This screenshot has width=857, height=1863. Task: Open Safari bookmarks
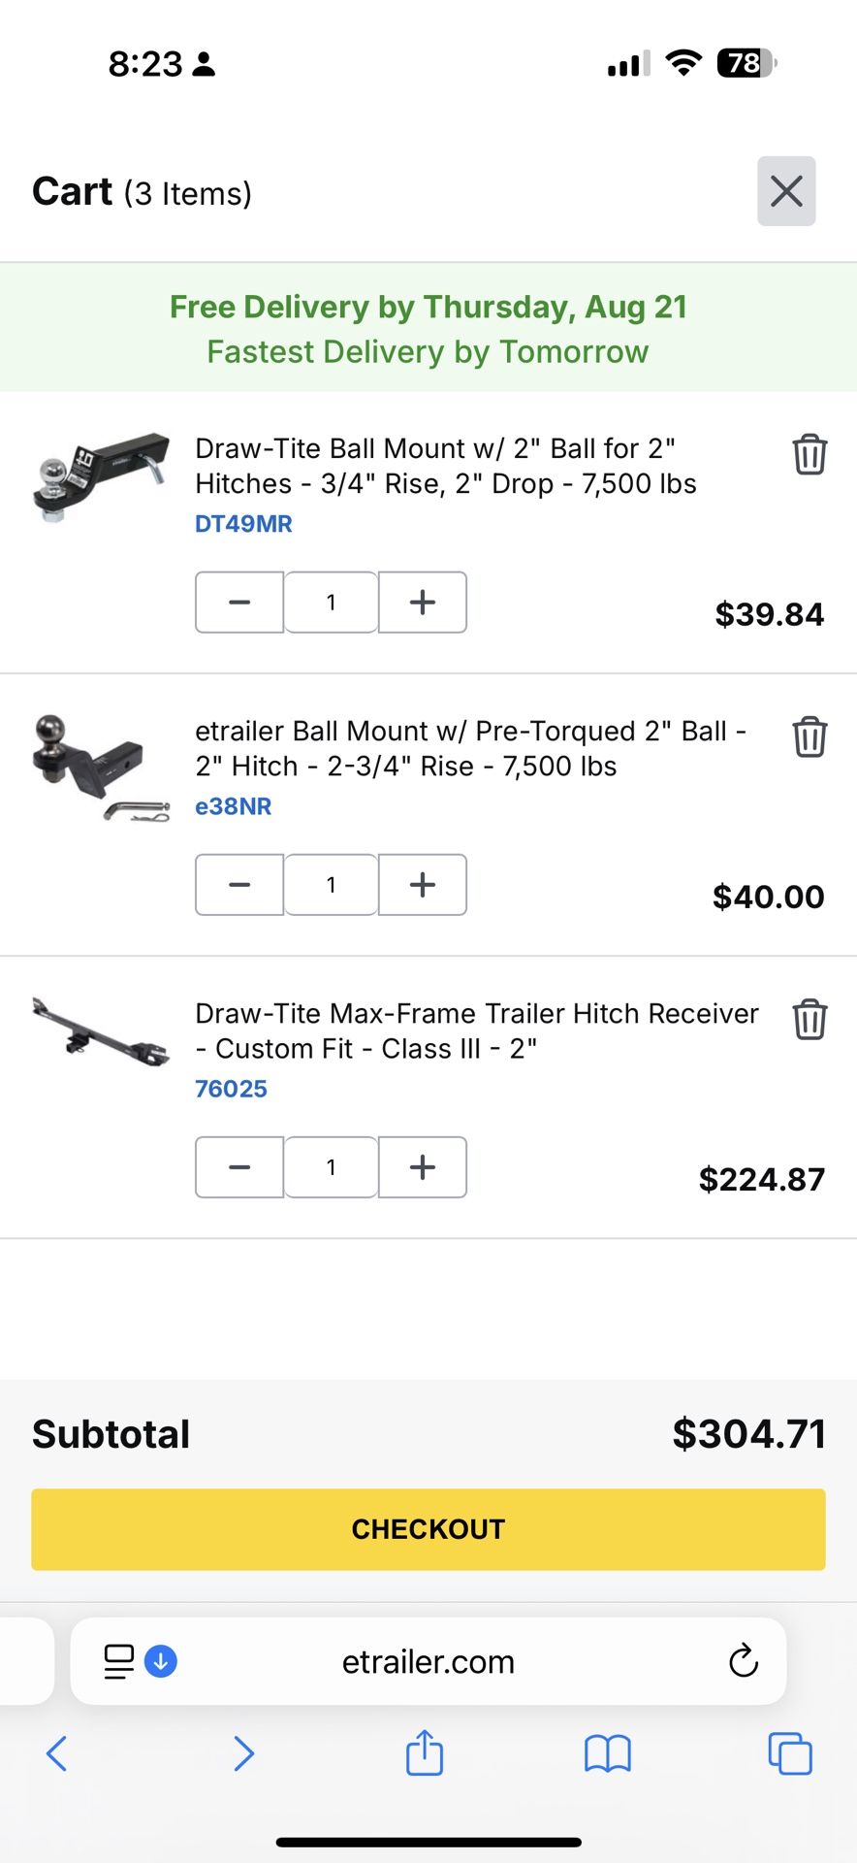pos(608,1753)
